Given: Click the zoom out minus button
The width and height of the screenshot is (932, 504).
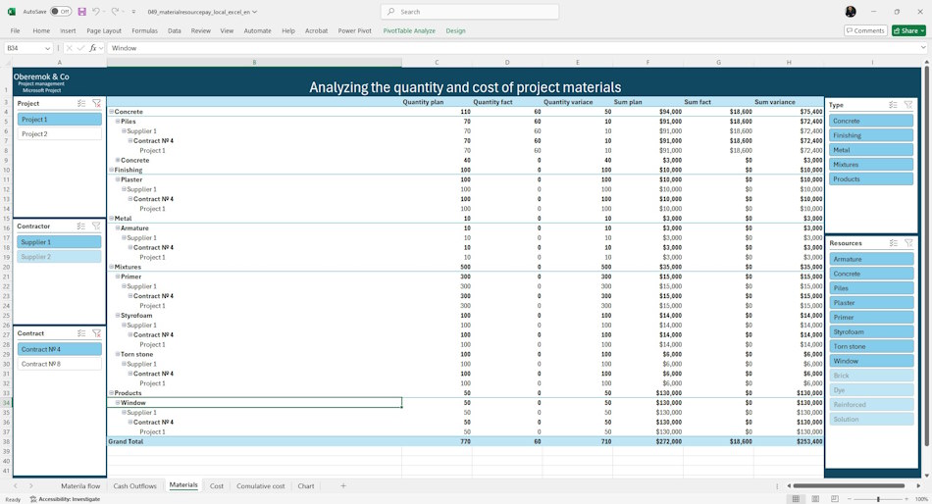Looking at the screenshot, I should click(852, 499).
